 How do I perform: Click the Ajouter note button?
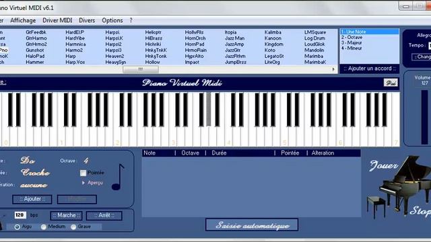click(x=32, y=199)
